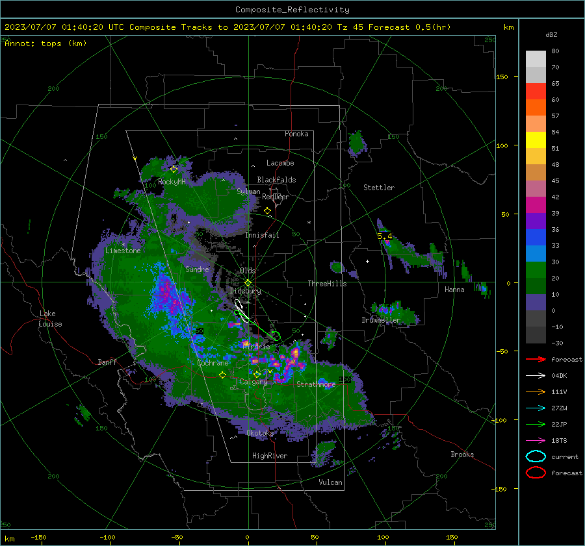Select the green 20–30 dBZ color swatch
The image size is (585, 546).
click(536, 270)
